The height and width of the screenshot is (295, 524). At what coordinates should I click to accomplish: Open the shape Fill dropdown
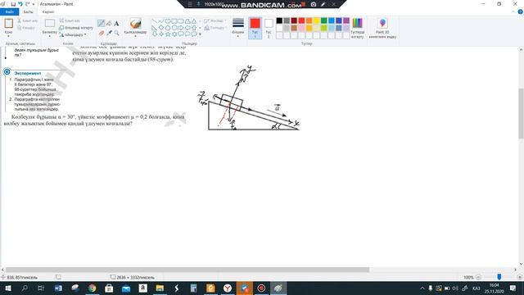click(215, 28)
